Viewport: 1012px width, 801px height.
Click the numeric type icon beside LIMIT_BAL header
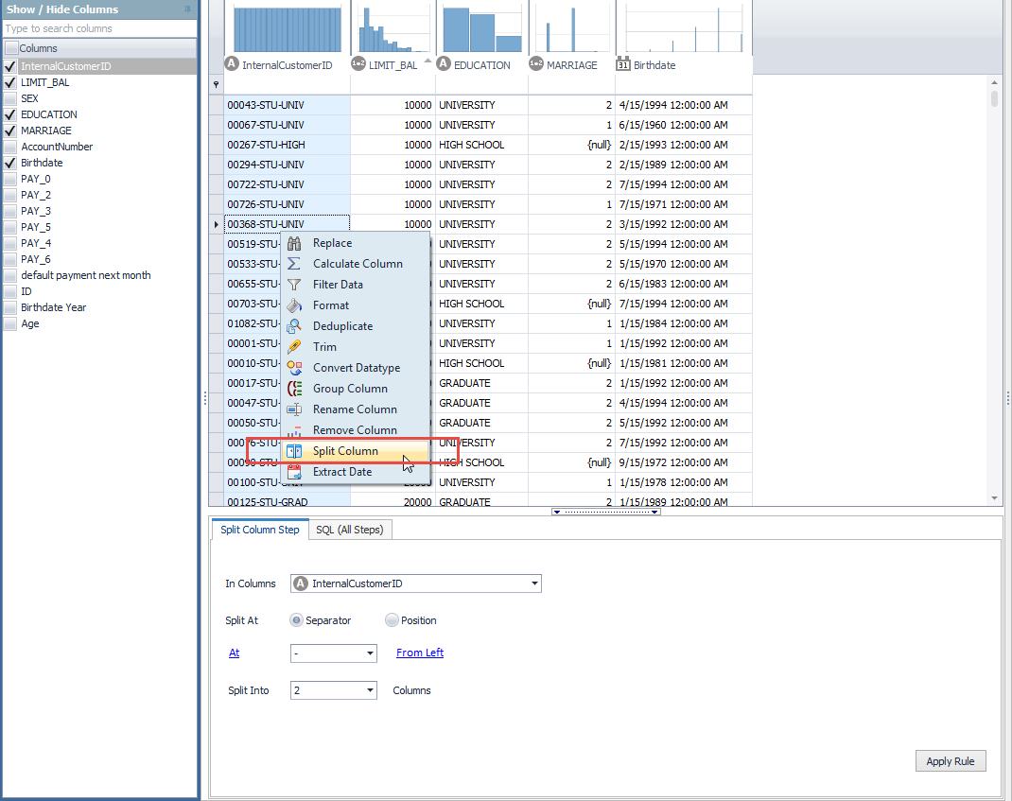tap(358, 64)
